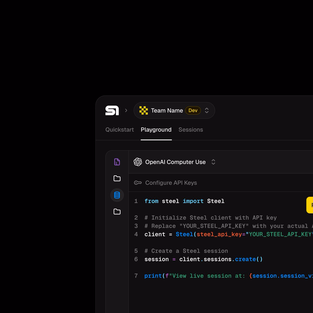Screen dimensions: 313x313
Task: Click code line 1 'from steel import Steel'
Action: (x=184, y=201)
